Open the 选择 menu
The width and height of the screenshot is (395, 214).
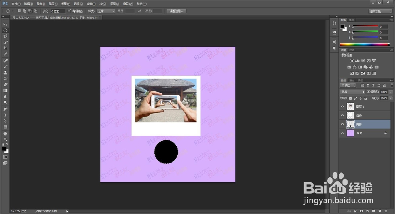pos(78,4)
